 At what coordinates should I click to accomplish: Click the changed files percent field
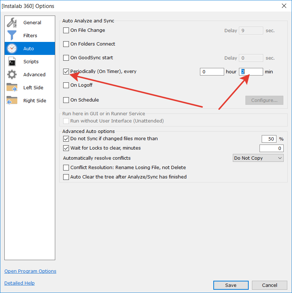pyautogui.click(x=269, y=139)
